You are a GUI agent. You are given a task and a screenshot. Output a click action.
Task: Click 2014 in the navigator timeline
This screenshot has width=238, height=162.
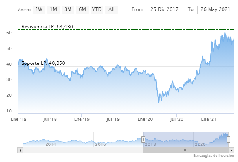pos(50,144)
